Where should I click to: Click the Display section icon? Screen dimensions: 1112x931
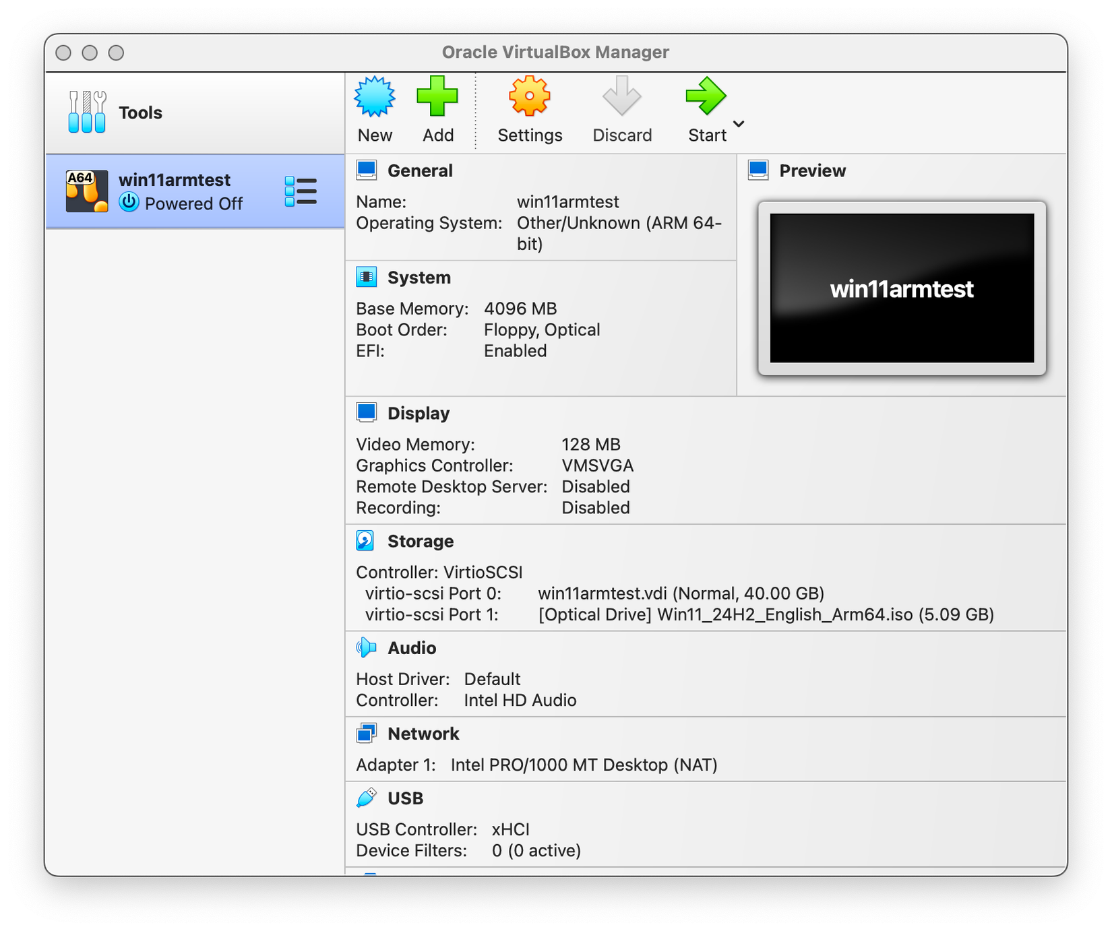coord(367,412)
